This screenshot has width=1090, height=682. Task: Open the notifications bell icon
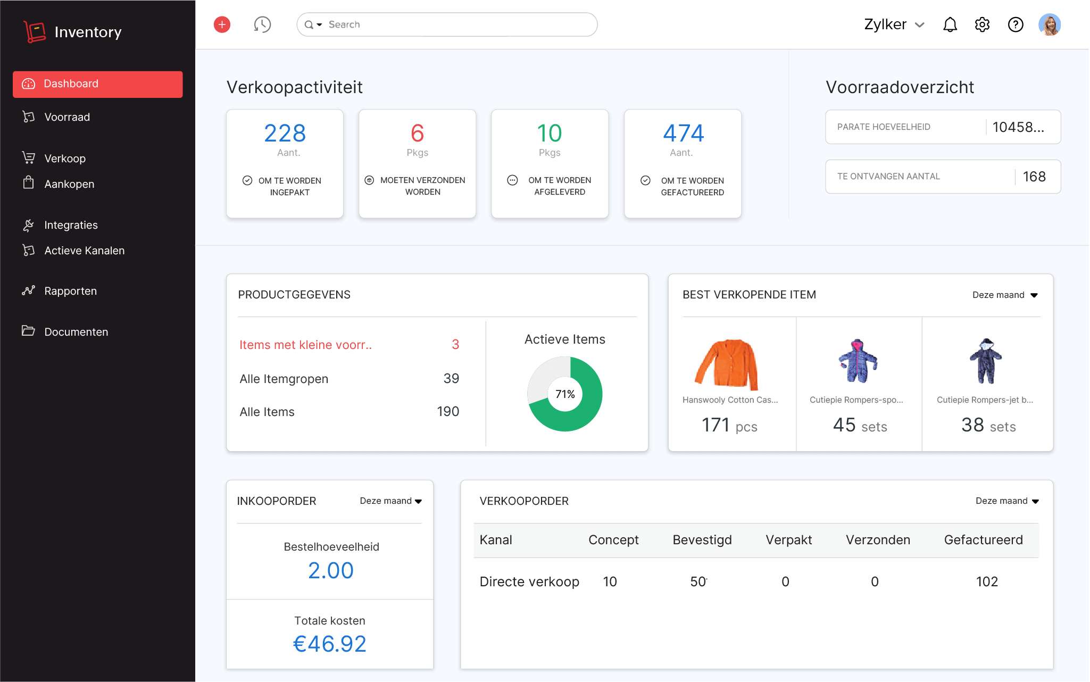click(950, 24)
